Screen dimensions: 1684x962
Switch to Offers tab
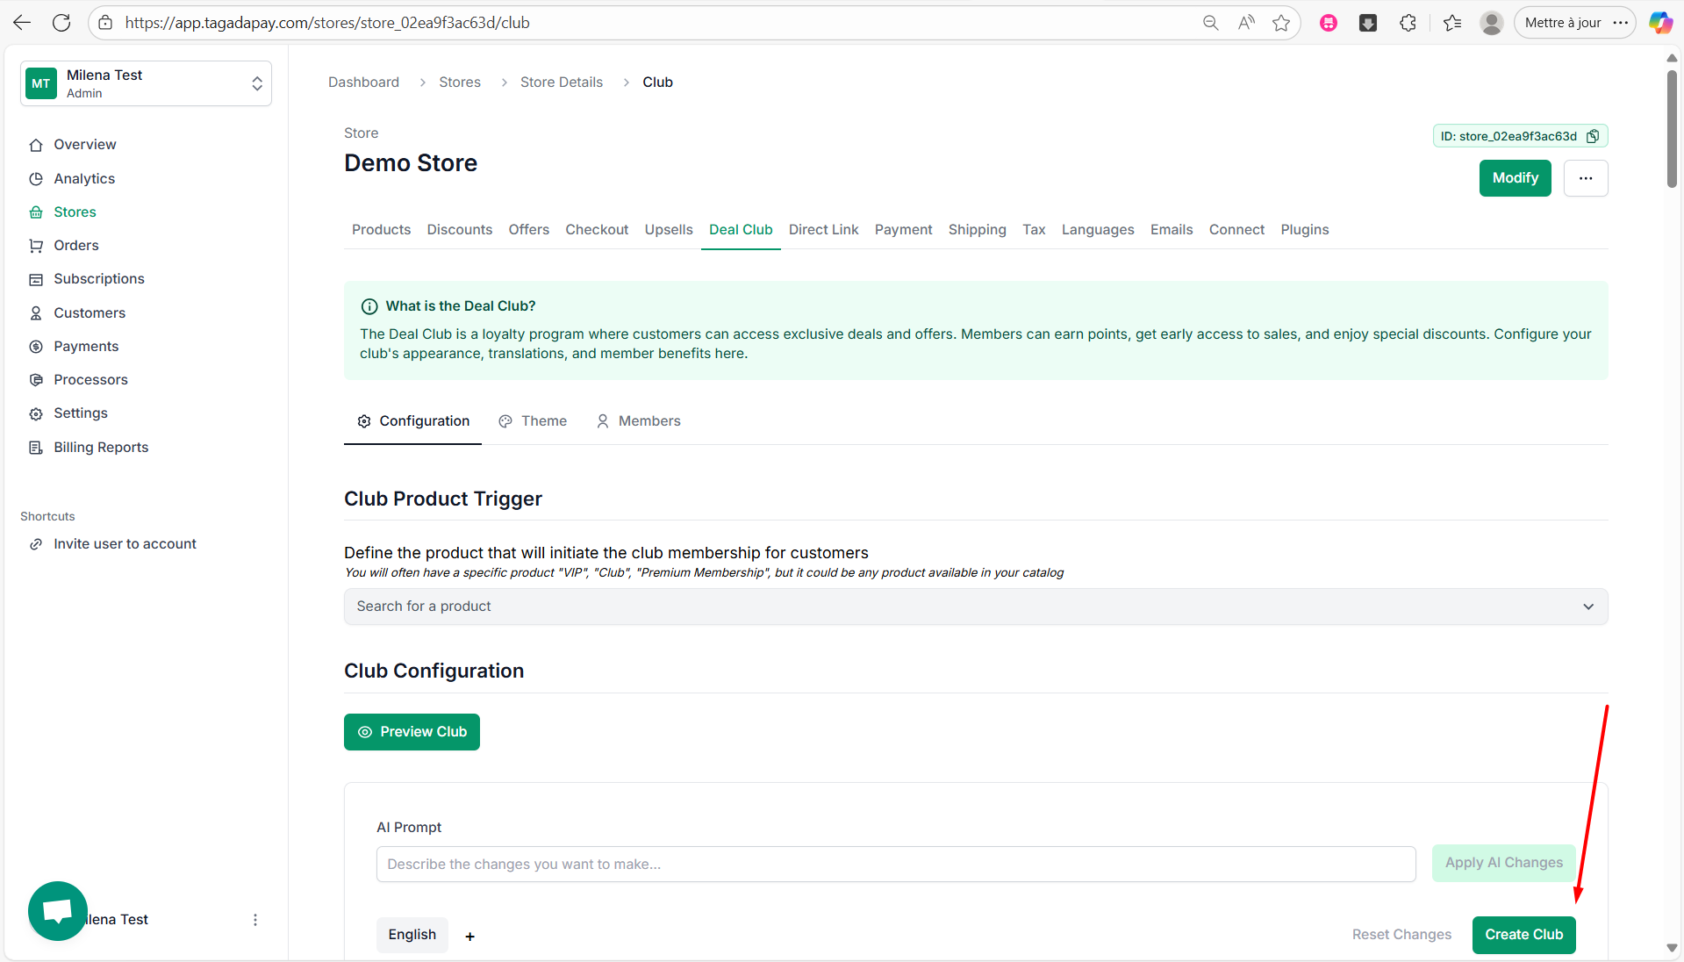(x=529, y=230)
